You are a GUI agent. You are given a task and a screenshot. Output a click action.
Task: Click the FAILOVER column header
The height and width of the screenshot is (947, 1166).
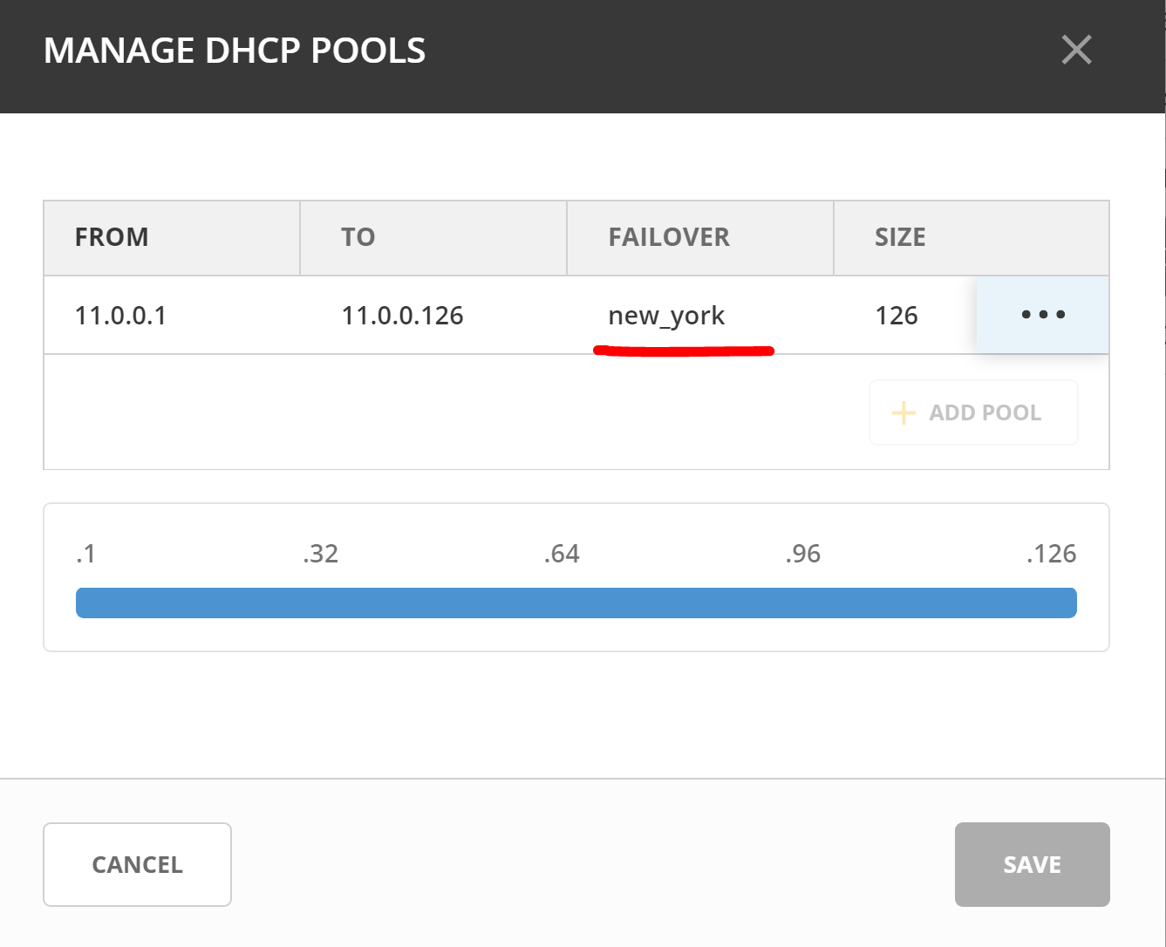pos(669,237)
